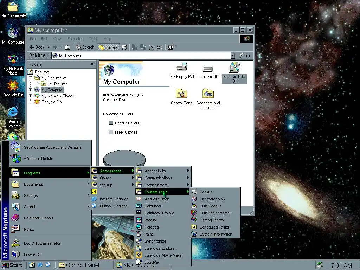The height and width of the screenshot is (270, 360).
Task: Click the Forward arrow toolbar button
Action: tap(55, 47)
